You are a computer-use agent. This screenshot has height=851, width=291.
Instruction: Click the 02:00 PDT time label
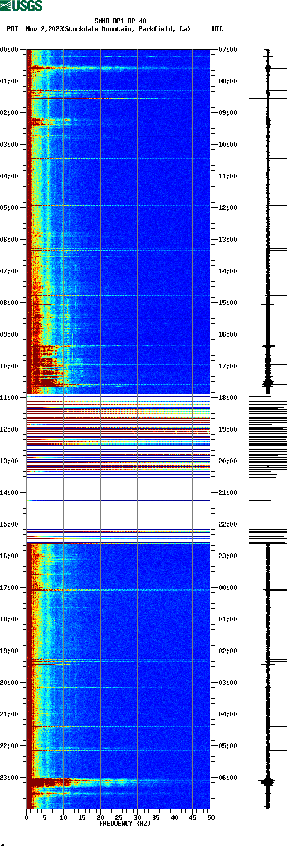pos(9,113)
